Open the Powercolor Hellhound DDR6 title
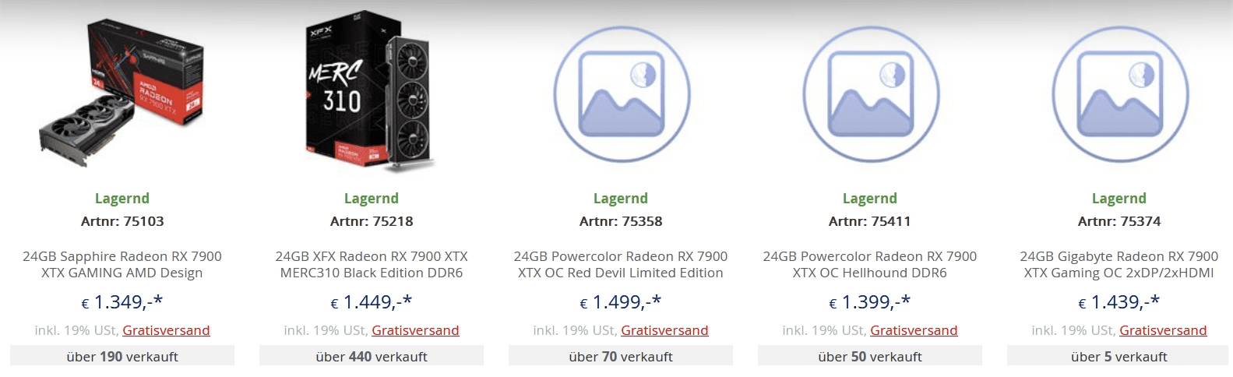Viewport: 1233px width, 377px height. 870,264
